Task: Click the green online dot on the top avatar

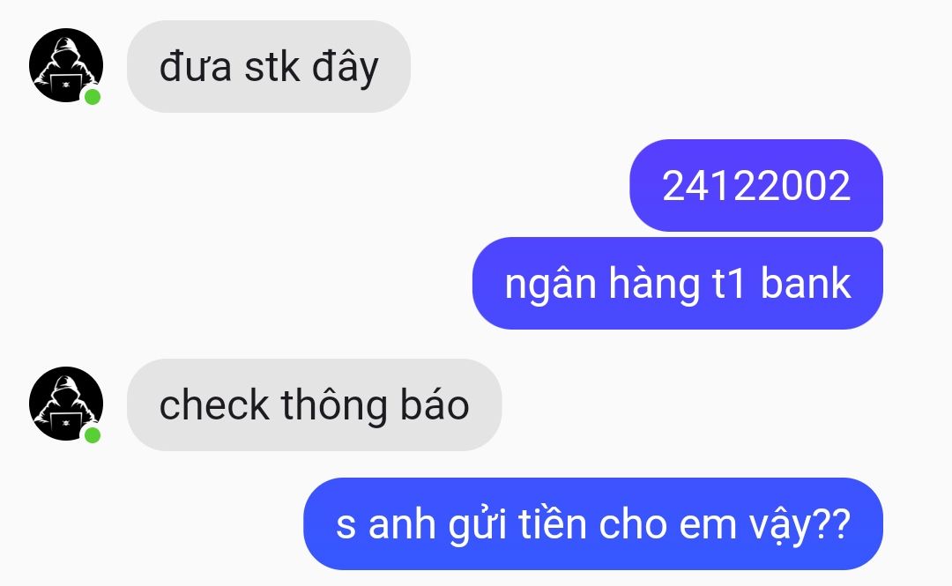Action: click(93, 97)
